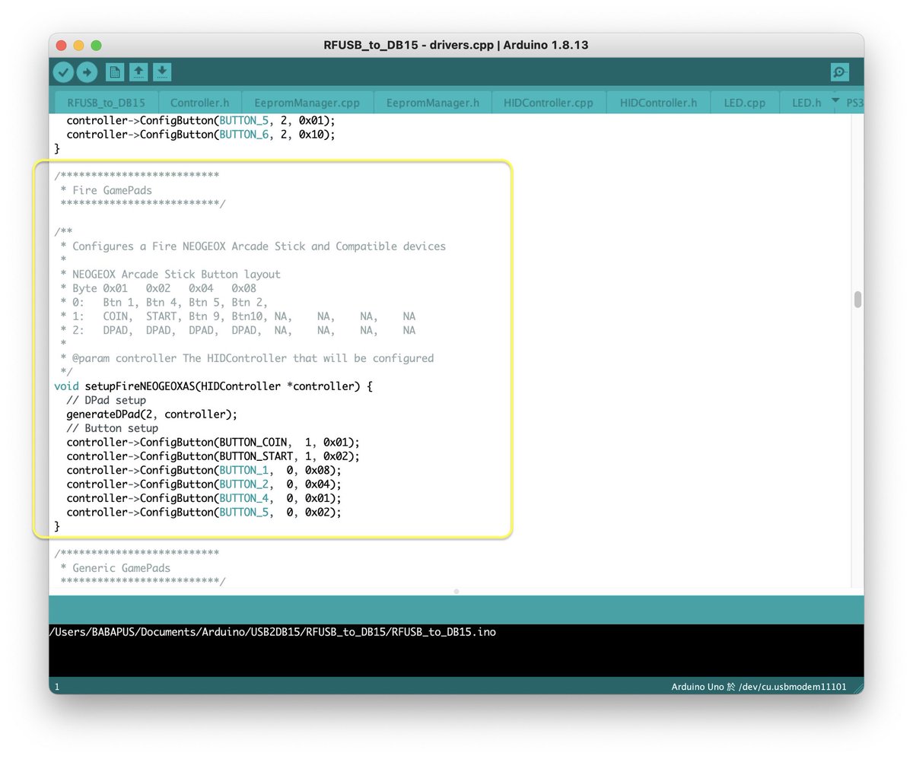The width and height of the screenshot is (913, 759).
Task: Click the '* Generic GamePads' comment
Action: [115, 568]
